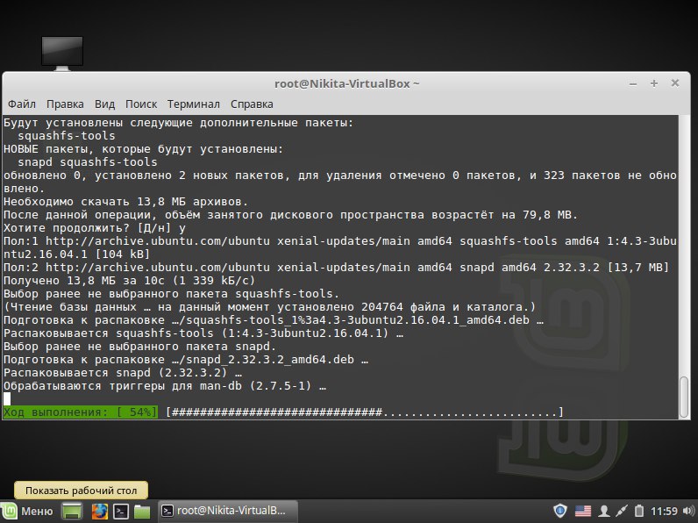The image size is (698, 523).
Task: Click 'Выбор ранее не выбранного пакета snapd.' line
Action: coord(139,347)
